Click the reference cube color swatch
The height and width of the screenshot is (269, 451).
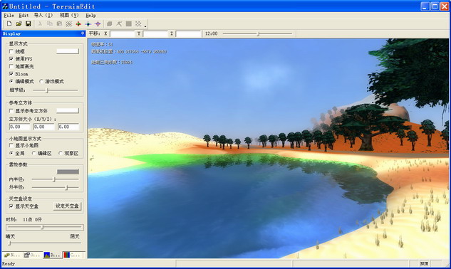click(x=68, y=110)
